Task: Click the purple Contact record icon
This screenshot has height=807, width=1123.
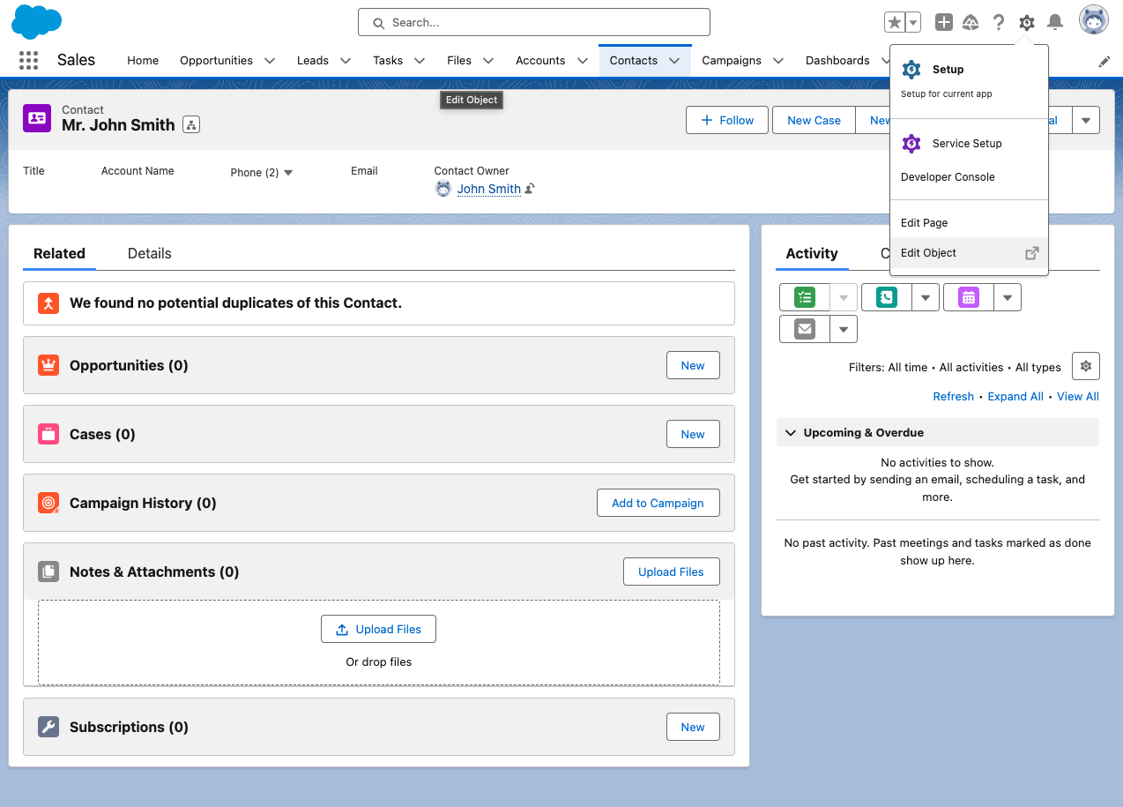Action: point(37,117)
